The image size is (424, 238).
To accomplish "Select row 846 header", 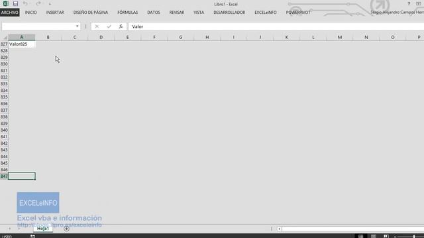I will coord(4,170).
